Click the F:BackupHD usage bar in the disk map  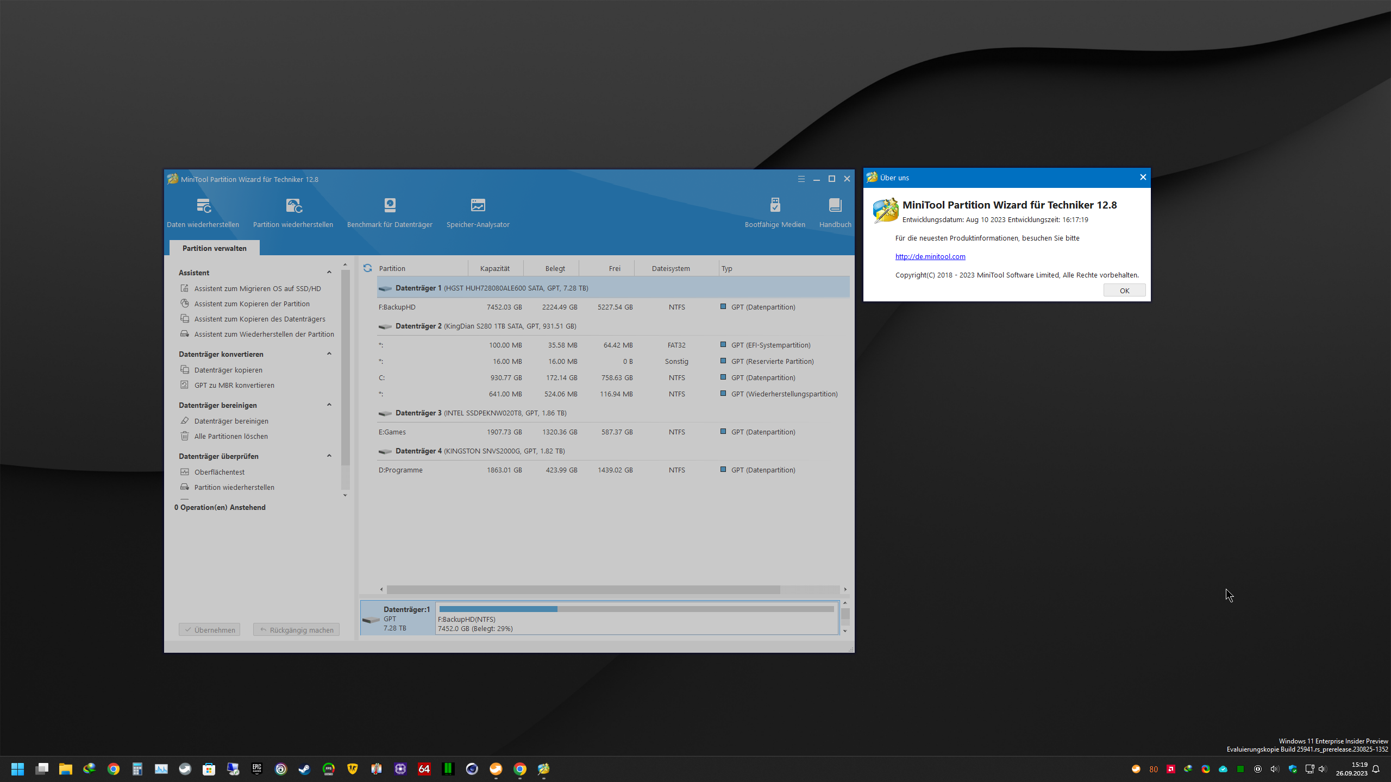tap(636, 609)
